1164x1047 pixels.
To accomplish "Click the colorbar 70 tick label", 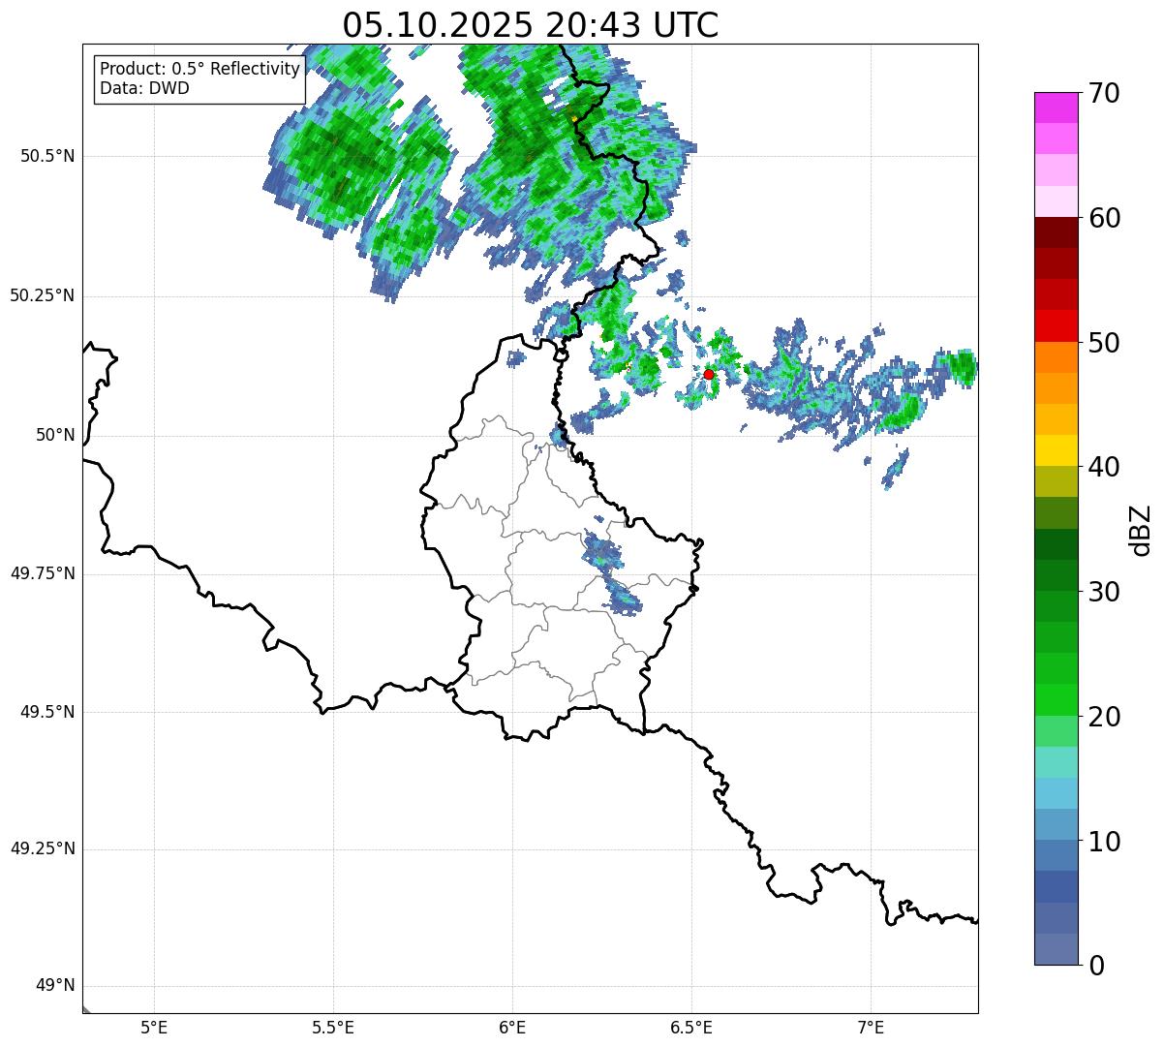I will [x=1103, y=93].
